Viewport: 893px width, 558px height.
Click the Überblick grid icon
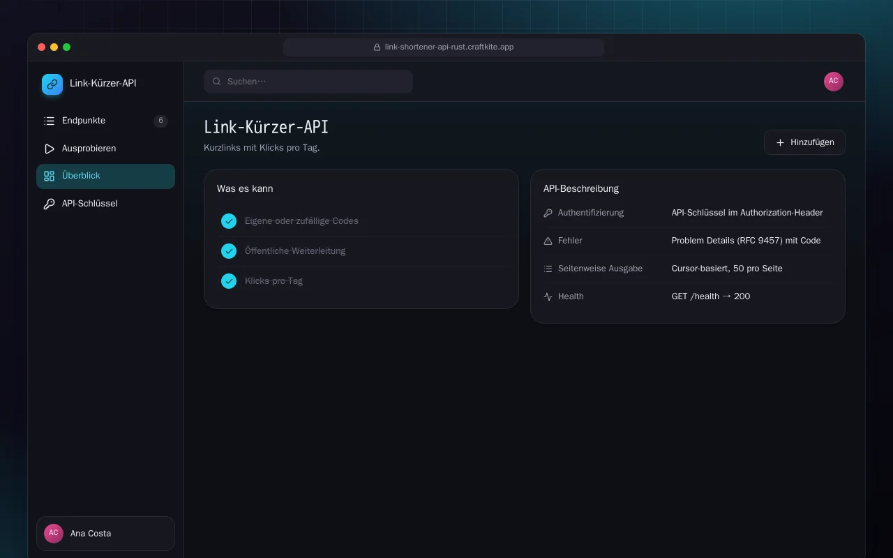(49, 176)
